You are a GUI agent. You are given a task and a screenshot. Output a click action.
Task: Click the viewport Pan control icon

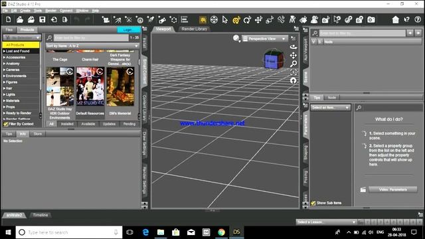click(294, 55)
